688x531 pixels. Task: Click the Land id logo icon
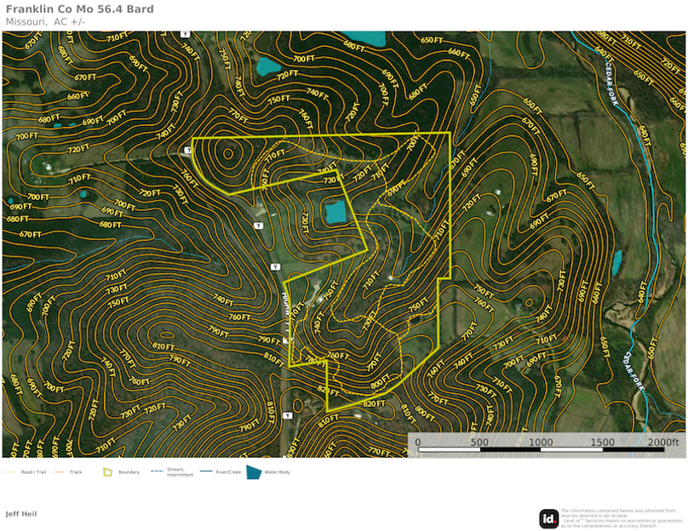coord(549,518)
